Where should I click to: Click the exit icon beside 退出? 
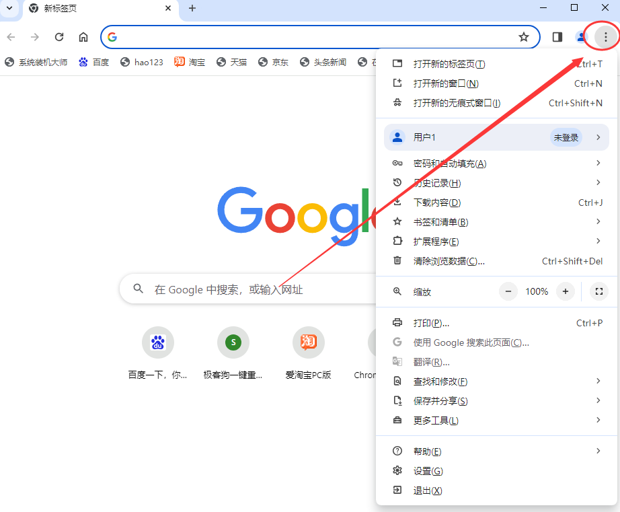click(397, 490)
